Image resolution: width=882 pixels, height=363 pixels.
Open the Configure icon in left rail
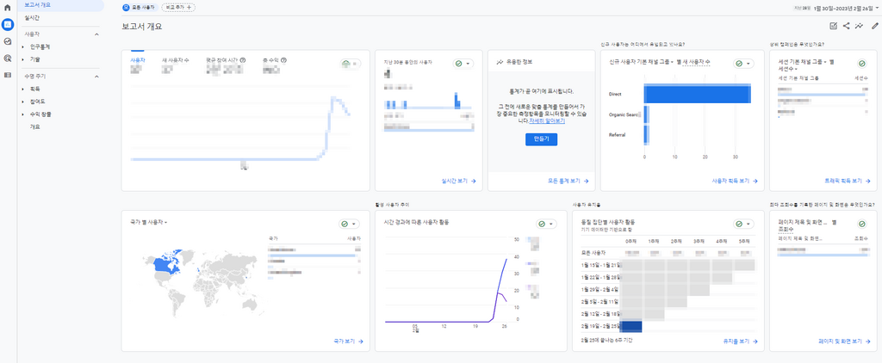pyautogui.click(x=7, y=75)
